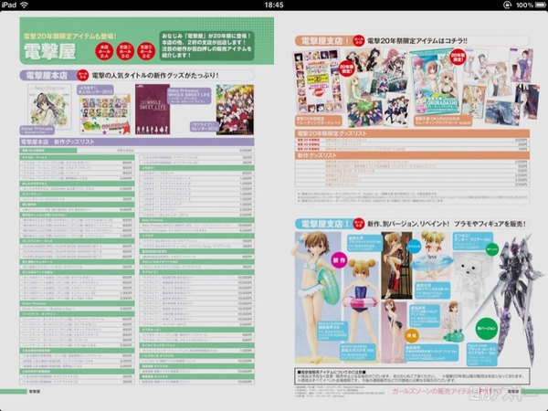Tap the purple 電撃屋本店 section heading
Viewport: 548px width, 411px height.
47,76
